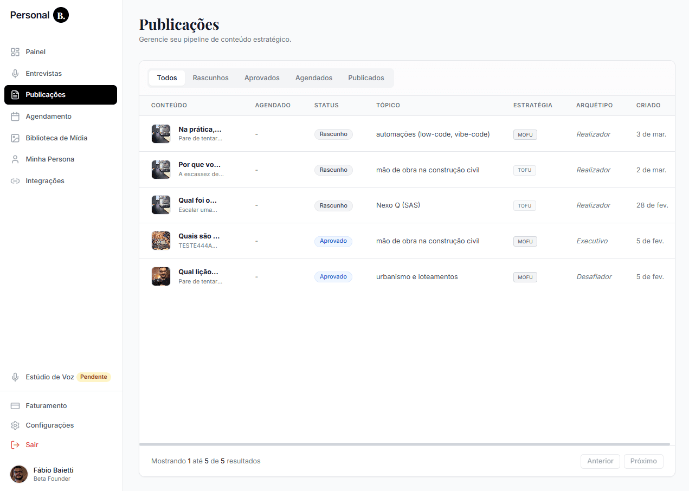Click the Entrevistas microphone icon
The width and height of the screenshot is (689, 491).
point(15,74)
